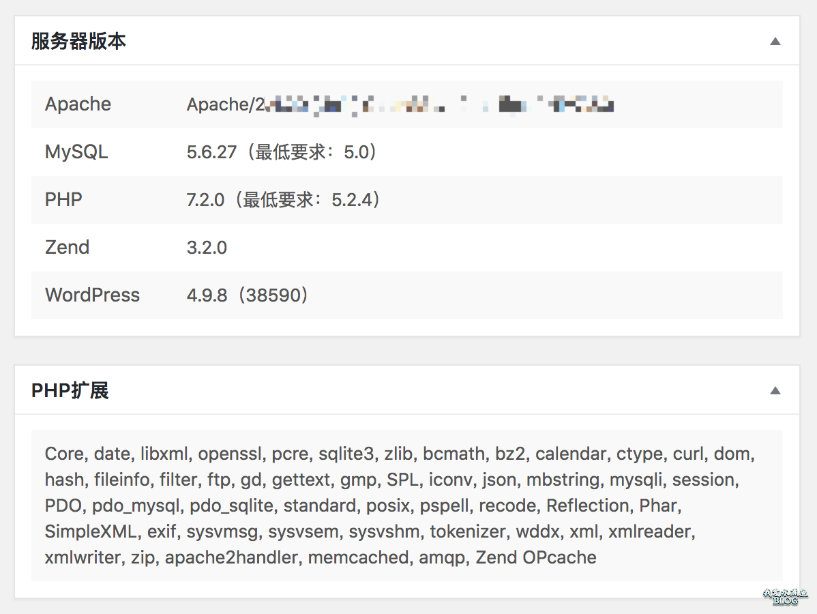Select the 服务器版本 panel header
The width and height of the screenshot is (817, 614).
click(x=79, y=40)
